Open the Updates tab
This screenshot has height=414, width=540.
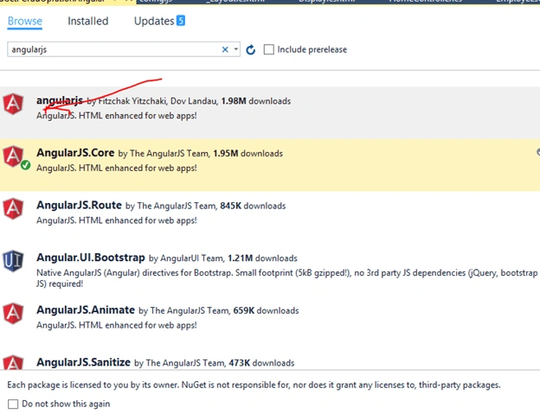click(x=154, y=21)
